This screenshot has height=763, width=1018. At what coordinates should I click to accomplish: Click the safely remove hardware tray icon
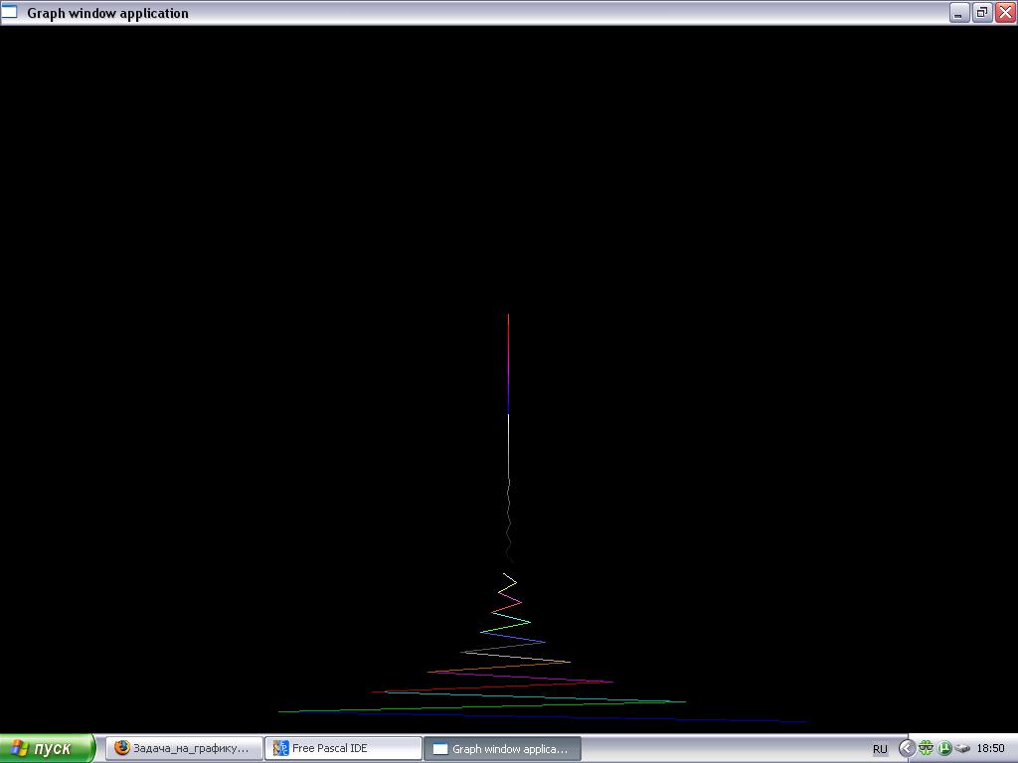pyautogui.click(x=962, y=748)
